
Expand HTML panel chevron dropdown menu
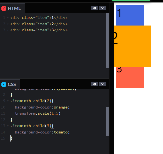click(103, 8)
